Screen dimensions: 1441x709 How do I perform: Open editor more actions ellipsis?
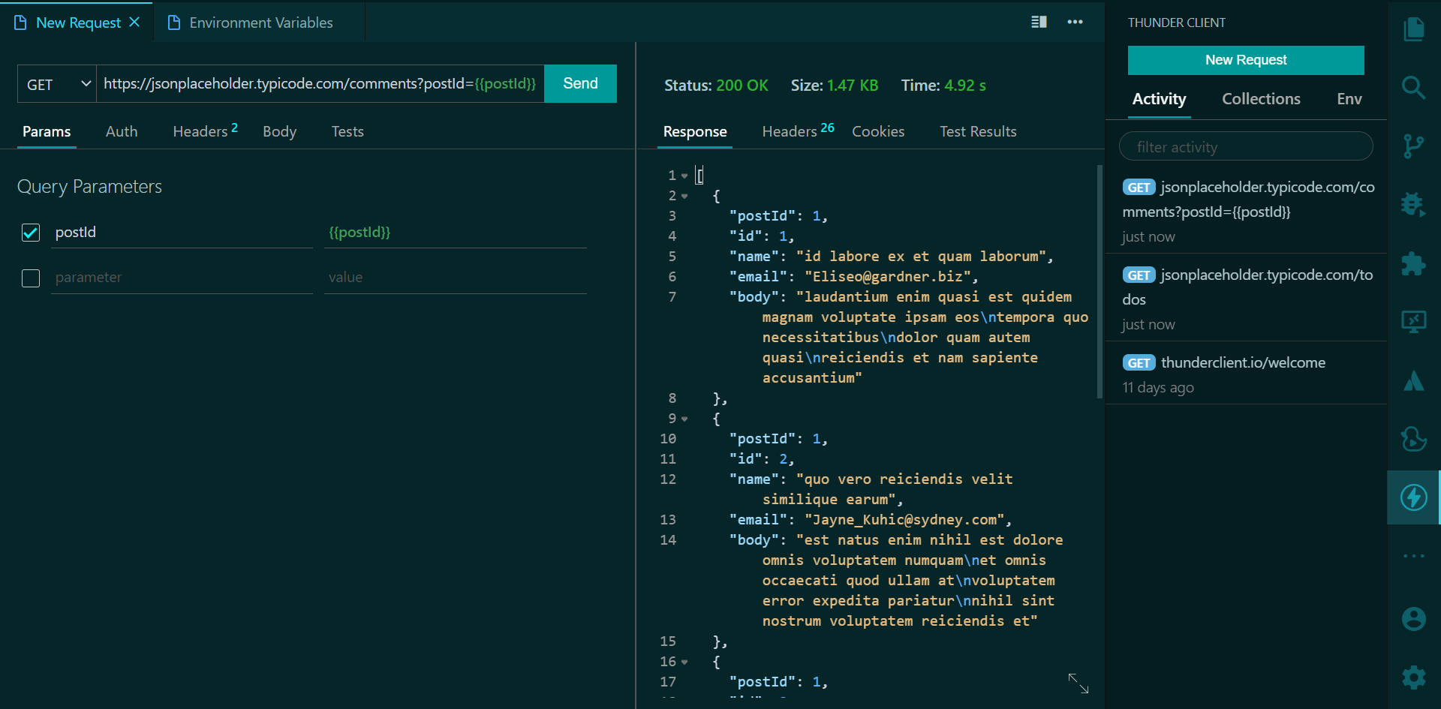[1075, 22]
